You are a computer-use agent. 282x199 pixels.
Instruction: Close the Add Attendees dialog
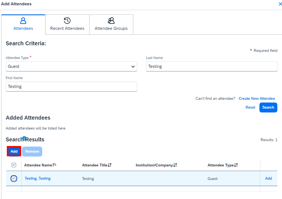click(280, 4)
